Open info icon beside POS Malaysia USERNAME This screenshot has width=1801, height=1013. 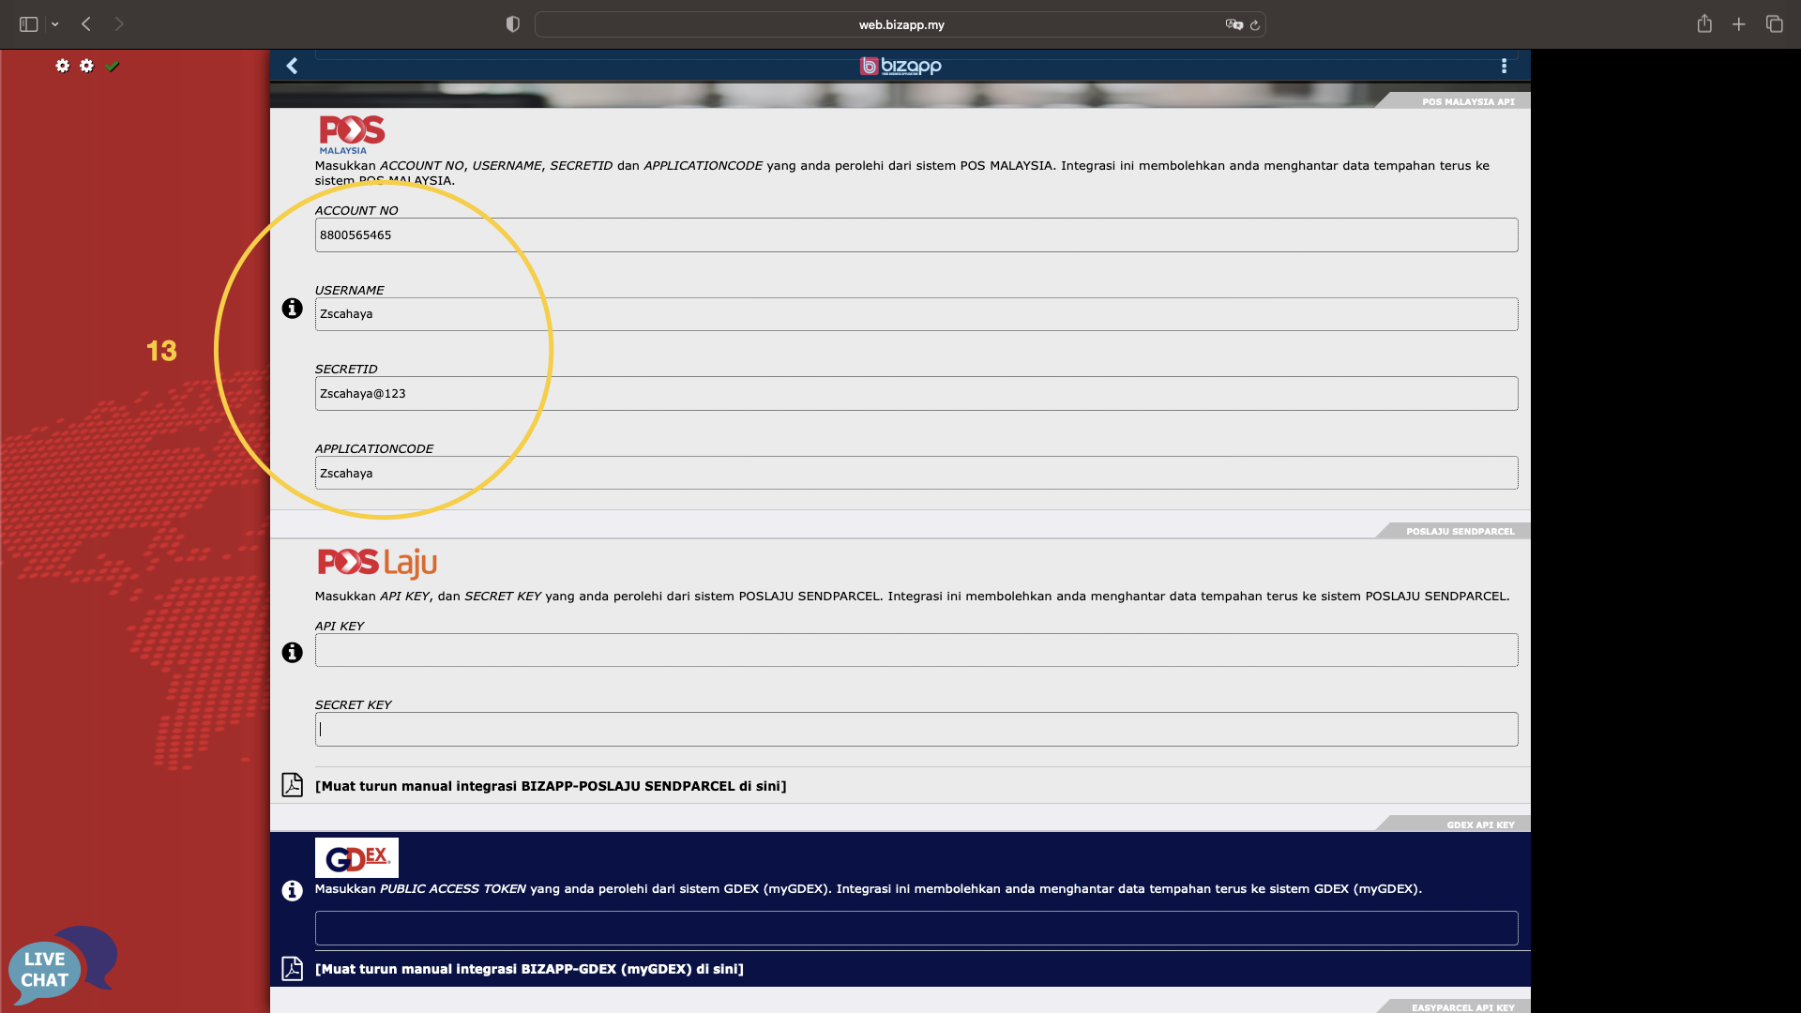pos(293,309)
